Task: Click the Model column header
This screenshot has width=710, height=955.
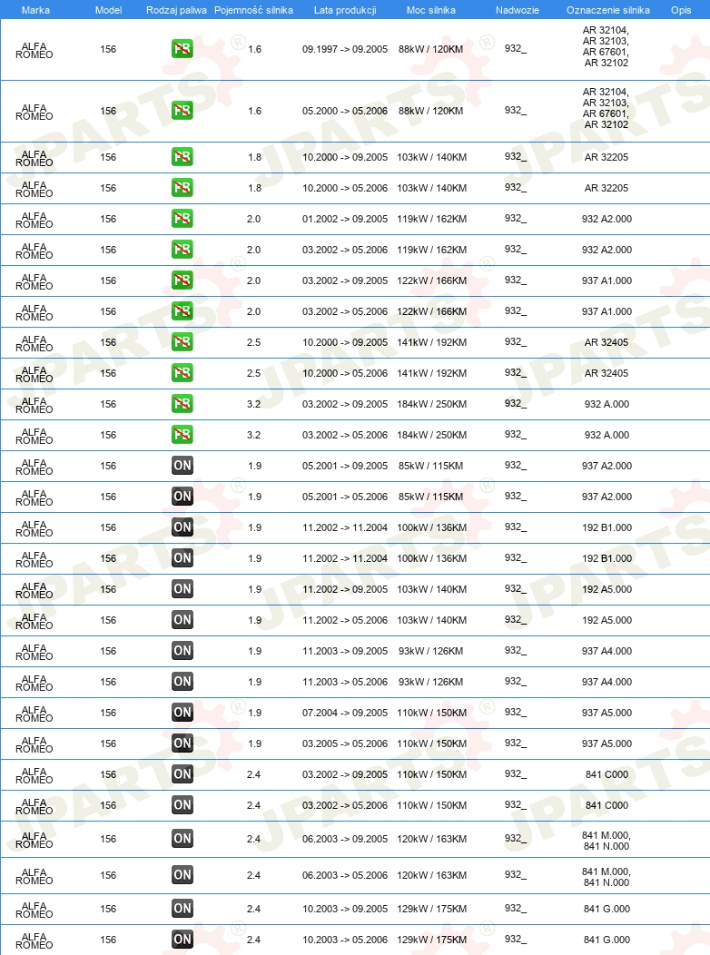Action: [108, 10]
